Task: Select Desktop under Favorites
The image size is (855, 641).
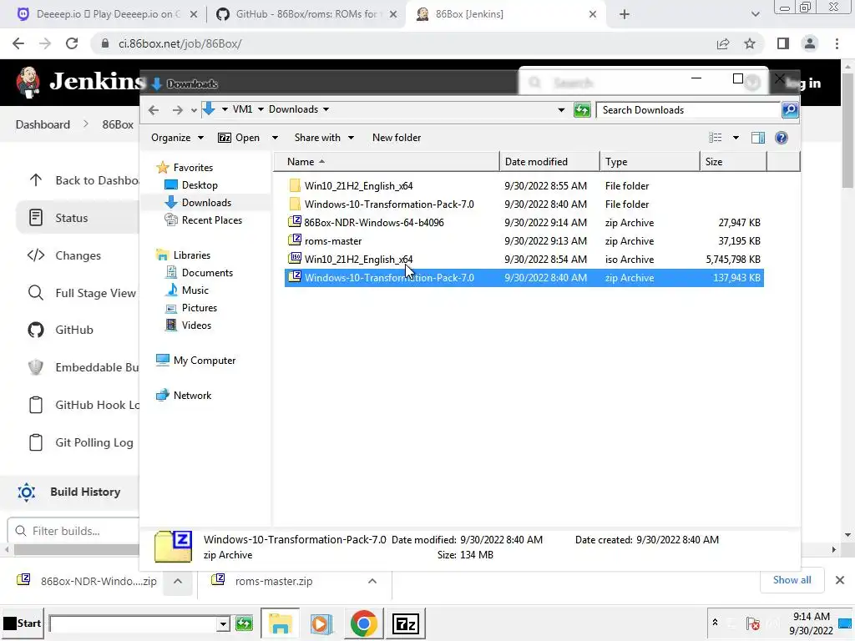Action: click(200, 184)
